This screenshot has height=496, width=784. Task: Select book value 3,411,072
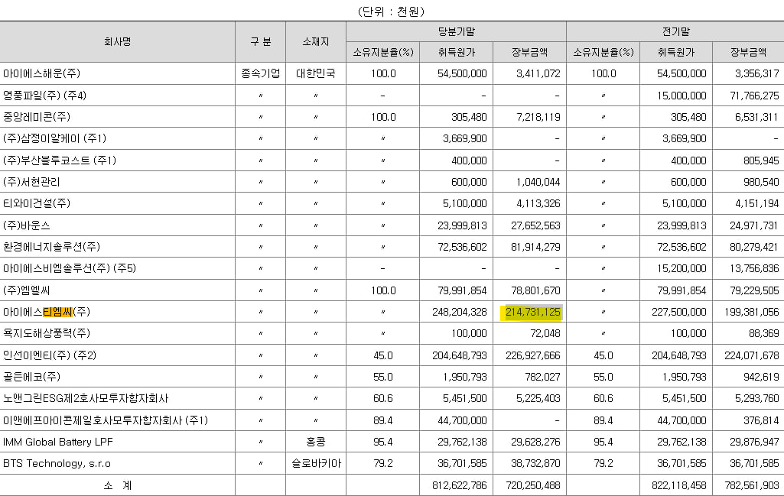pyautogui.click(x=538, y=73)
